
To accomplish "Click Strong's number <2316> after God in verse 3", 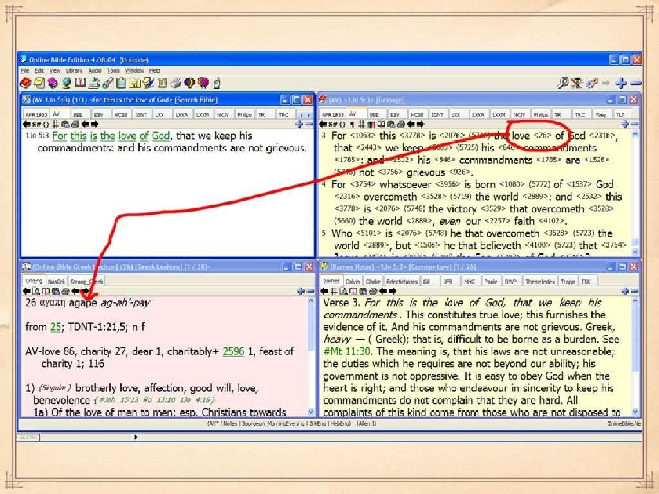I will [x=602, y=136].
